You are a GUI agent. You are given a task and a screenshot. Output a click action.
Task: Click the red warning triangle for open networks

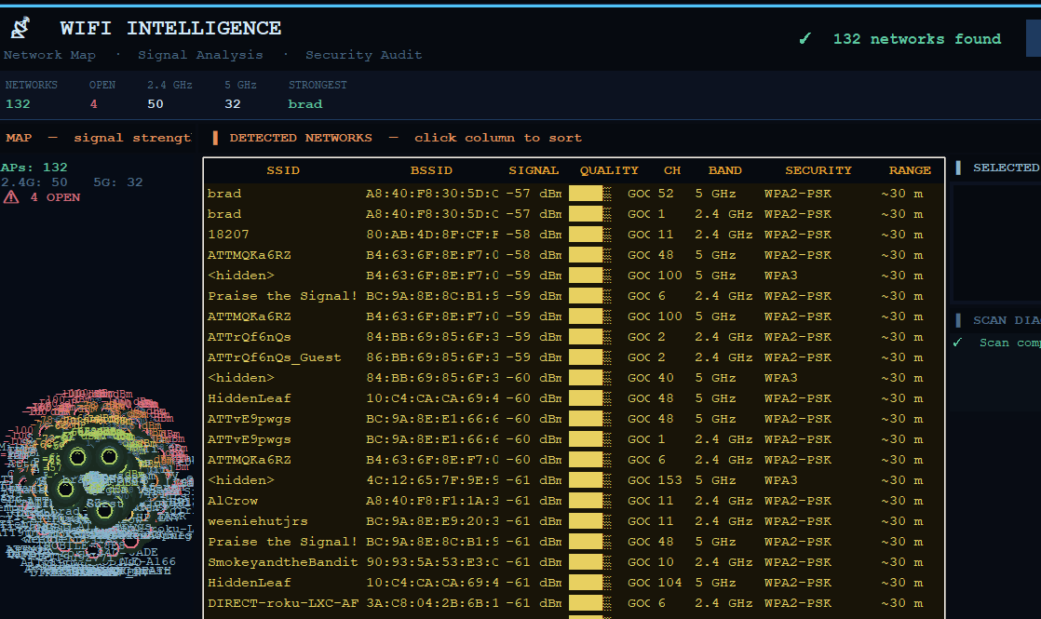(x=11, y=197)
